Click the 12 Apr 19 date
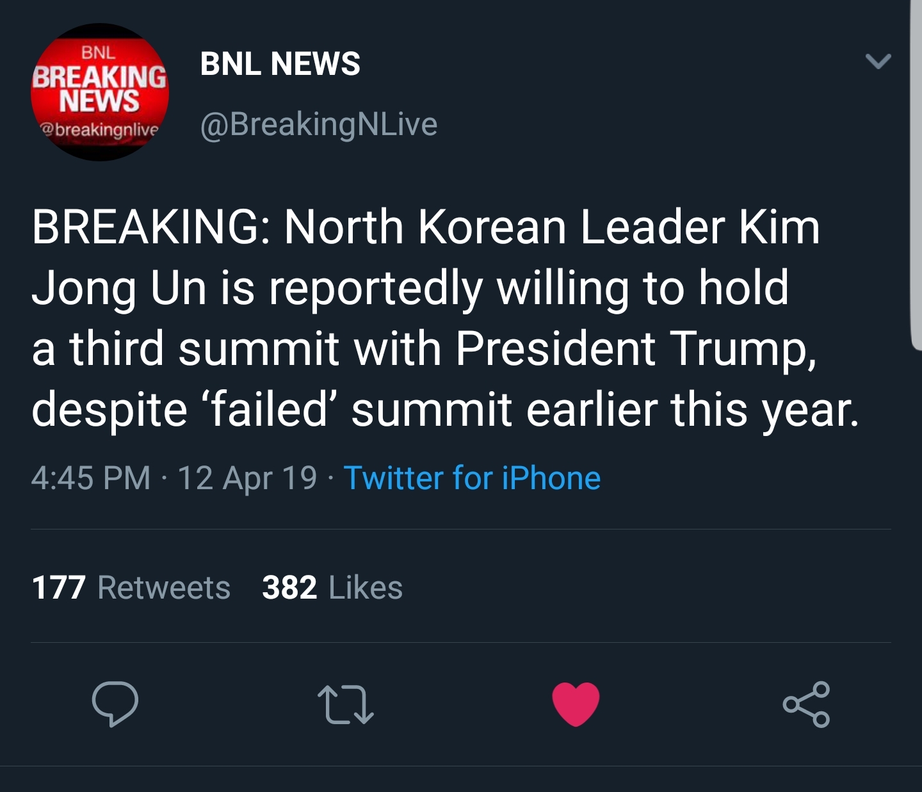922x792 pixels. [247, 478]
